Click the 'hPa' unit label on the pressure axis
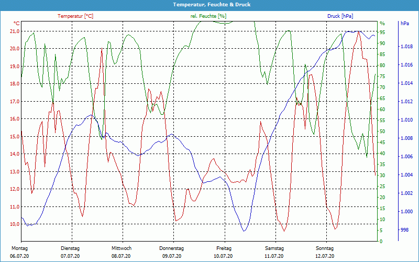 (404, 24)
